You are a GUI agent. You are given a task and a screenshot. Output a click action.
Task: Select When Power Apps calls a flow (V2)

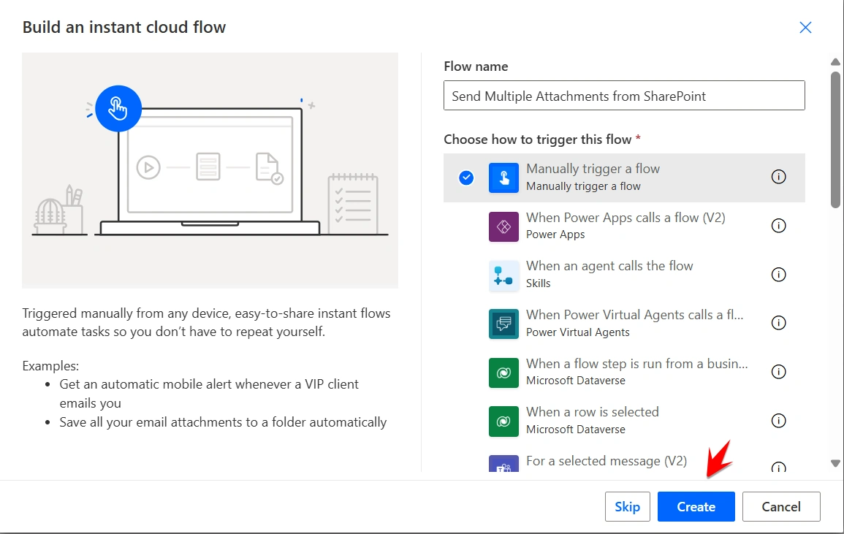click(624, 226)
